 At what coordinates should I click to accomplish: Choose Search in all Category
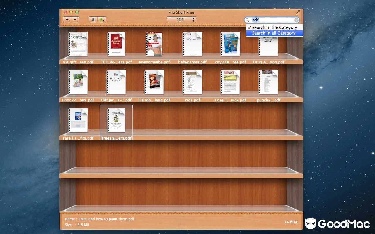point(274,33)
